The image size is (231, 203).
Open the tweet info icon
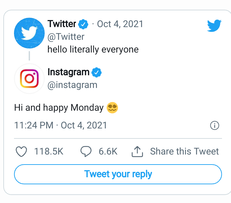click(215, 125)
